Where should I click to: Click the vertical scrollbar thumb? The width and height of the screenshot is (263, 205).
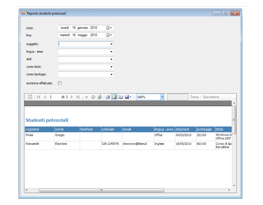point(234,120)
